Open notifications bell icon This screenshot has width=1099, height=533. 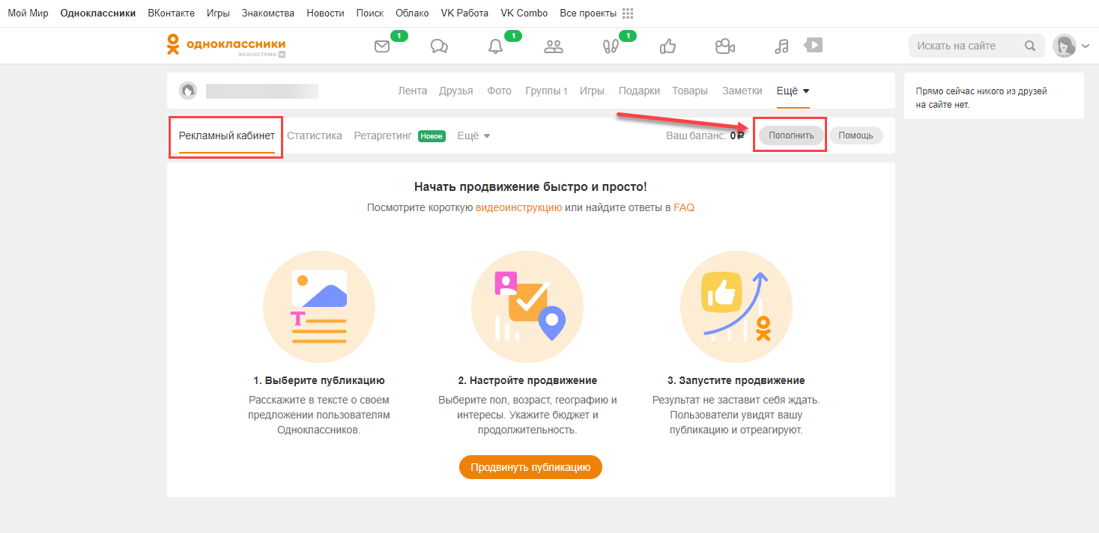[x=495, y=46]
